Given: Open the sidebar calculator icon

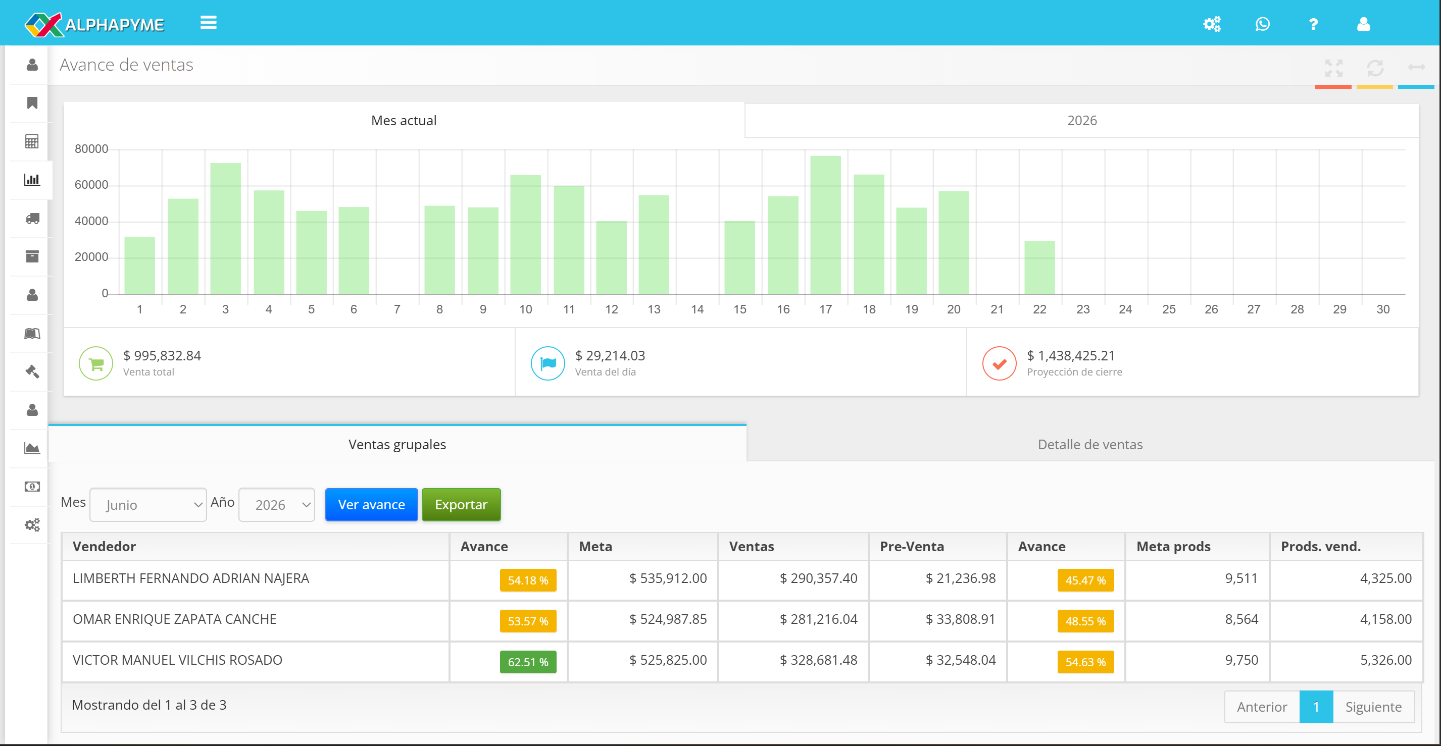Looking at the screenshot, I should click(x=32, y=141).
